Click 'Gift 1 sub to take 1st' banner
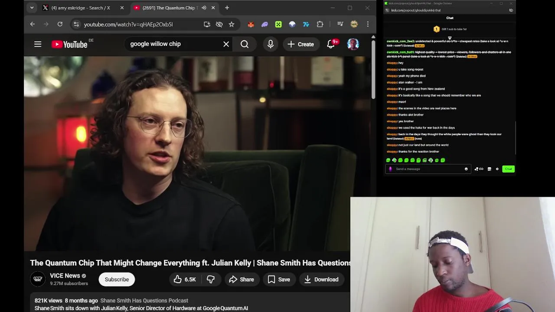 tap(450, 29)
